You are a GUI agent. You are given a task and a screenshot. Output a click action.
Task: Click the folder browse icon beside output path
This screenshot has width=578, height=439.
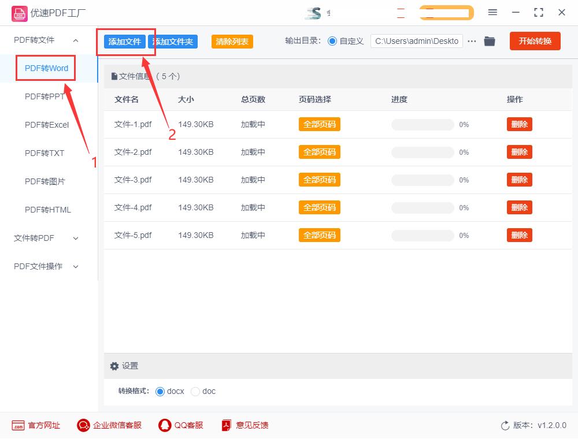click(x=490, y=41)
